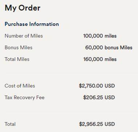This screenshot has height=132, width=138.
Task: Click the Total label at bottom
Action: (x=10, y=124)
